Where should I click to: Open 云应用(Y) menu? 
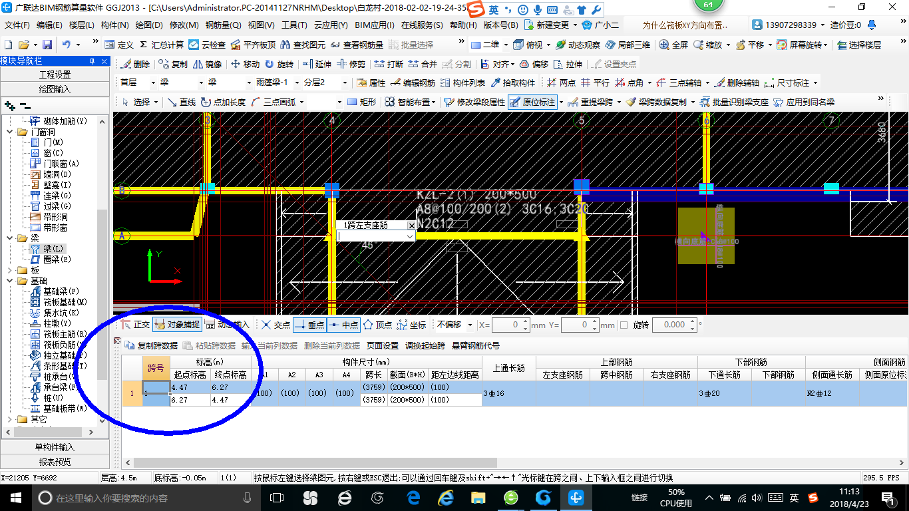click(x=331, y=25)
